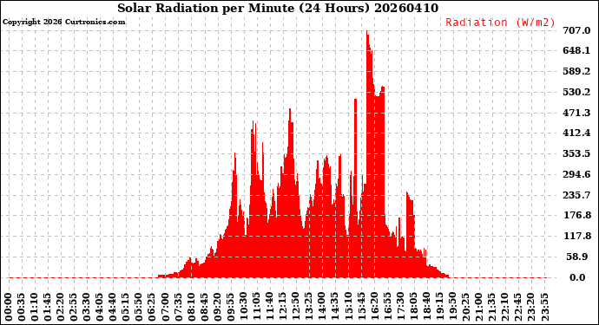
Task: Select the 176.8 y-axis value
Action: coord(576,216)
